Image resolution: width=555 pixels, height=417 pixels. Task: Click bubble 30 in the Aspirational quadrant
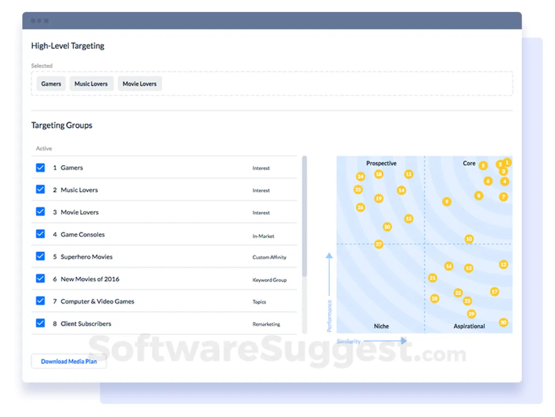[x=504, y=322]
